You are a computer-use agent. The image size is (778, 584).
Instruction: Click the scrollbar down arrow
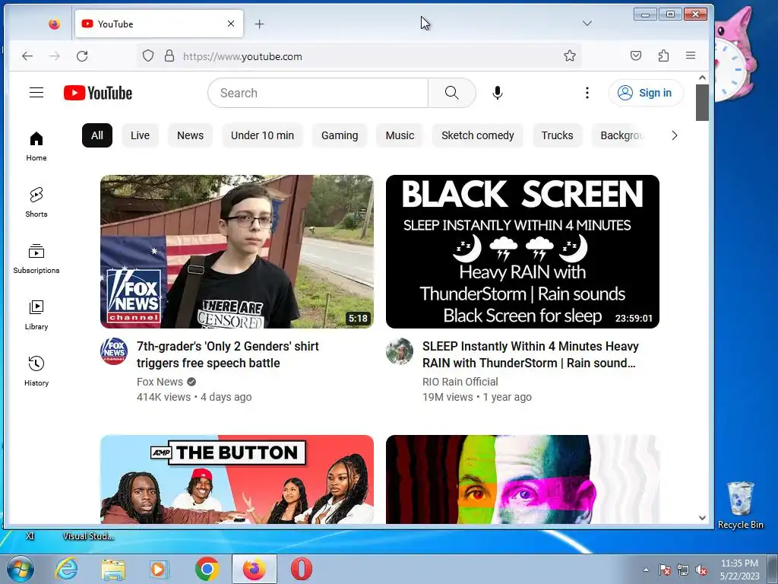click(702, 517)
